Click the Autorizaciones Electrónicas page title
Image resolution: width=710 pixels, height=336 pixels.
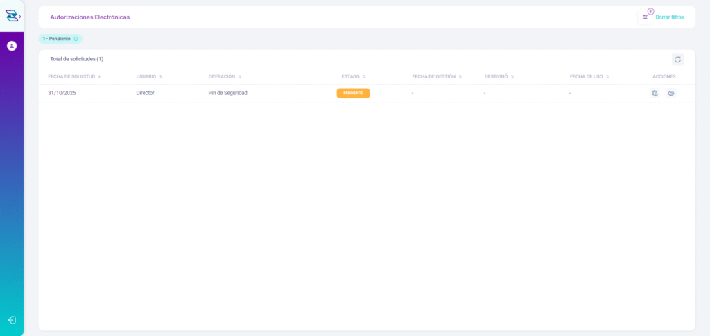(x=89, y=17)
